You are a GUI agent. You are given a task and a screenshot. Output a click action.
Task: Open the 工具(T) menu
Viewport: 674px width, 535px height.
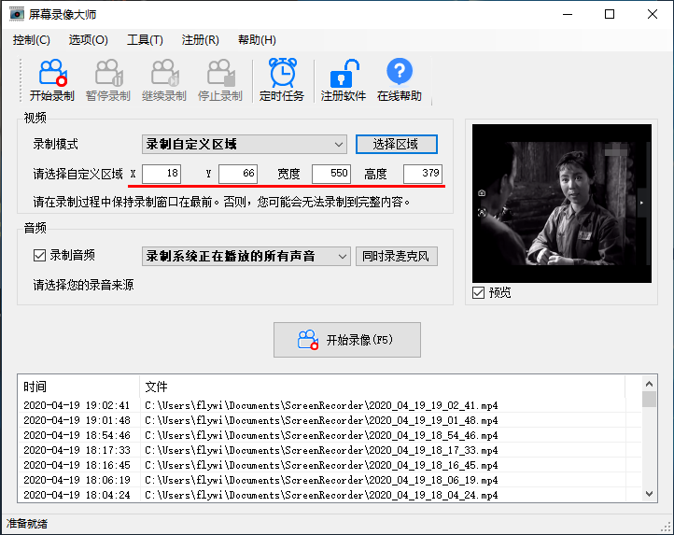(x=145, y=40)
